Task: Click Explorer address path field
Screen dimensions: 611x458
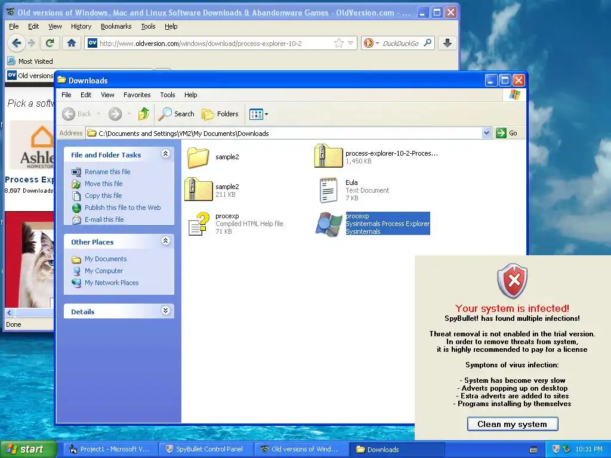Action: point(283,133)
